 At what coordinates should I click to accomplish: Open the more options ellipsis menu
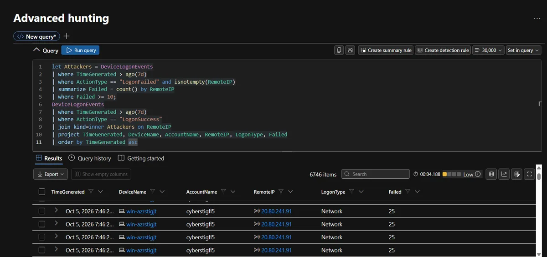tap(537, 18)
